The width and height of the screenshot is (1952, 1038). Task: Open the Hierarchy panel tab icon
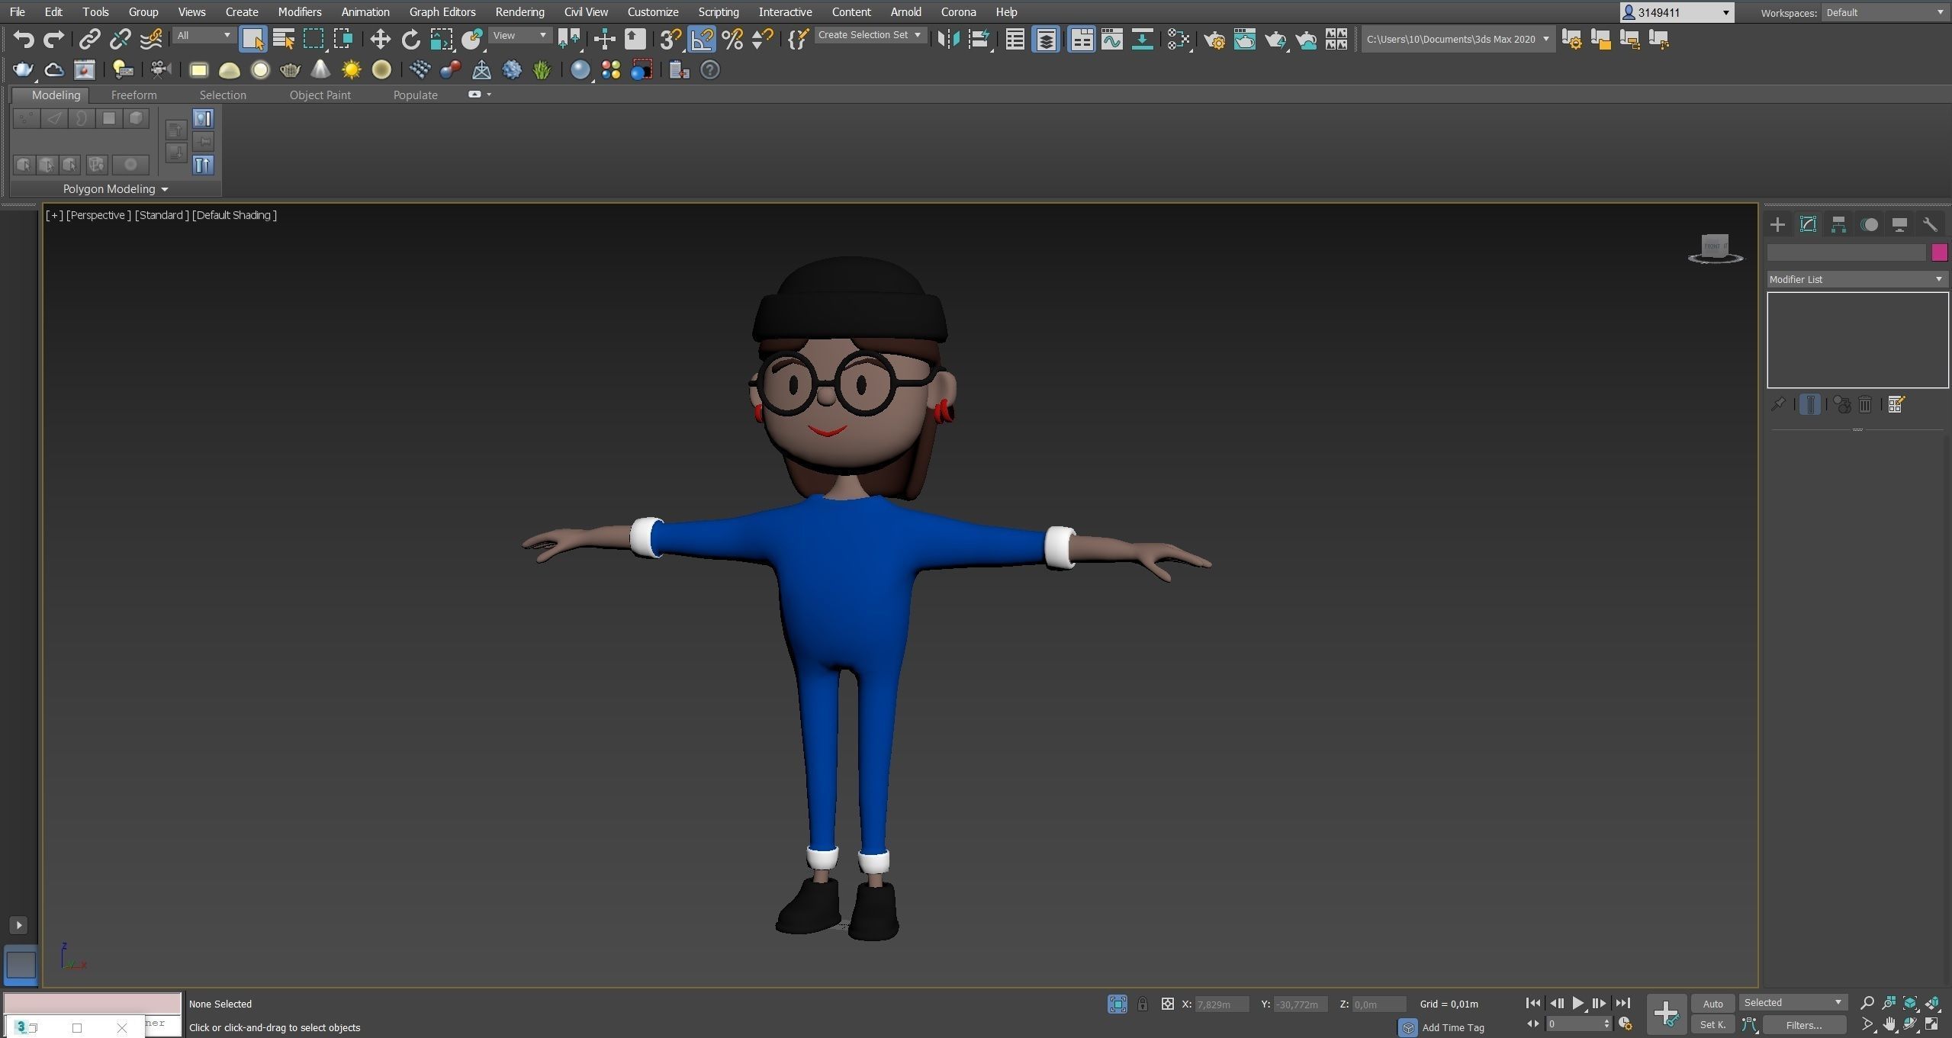click(1838, 224)
